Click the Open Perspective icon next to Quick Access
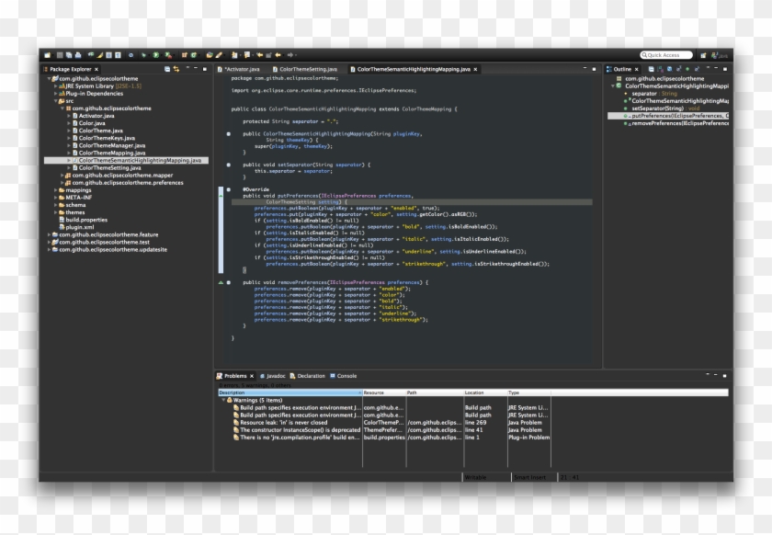The height and width of the screenshot is (535, 772). coord(701,55)
